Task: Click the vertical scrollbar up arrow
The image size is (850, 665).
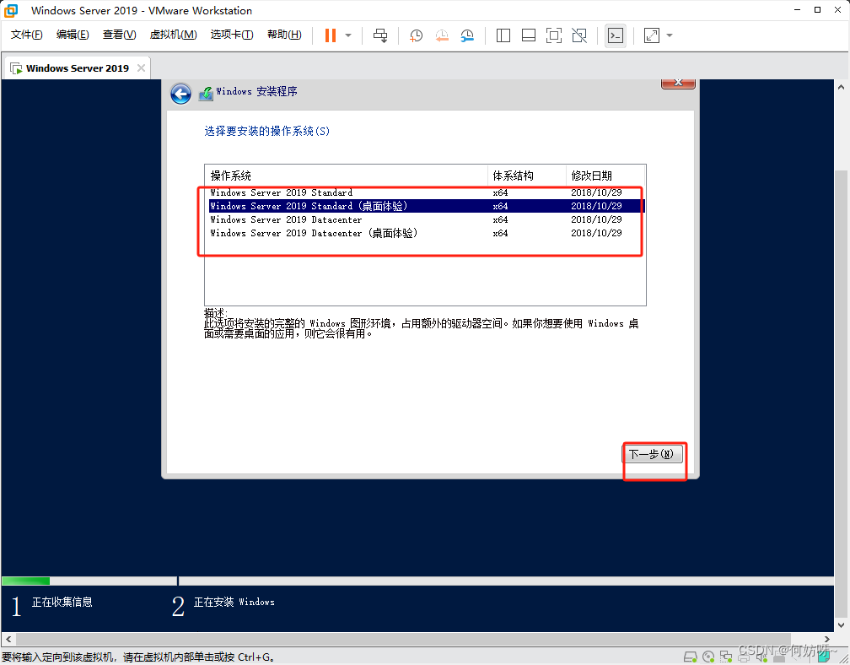Action: point(842,87)
